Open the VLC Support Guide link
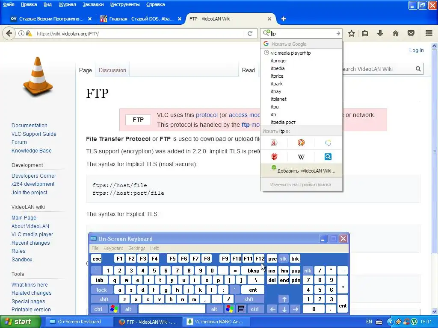 (x=34, y=134)
